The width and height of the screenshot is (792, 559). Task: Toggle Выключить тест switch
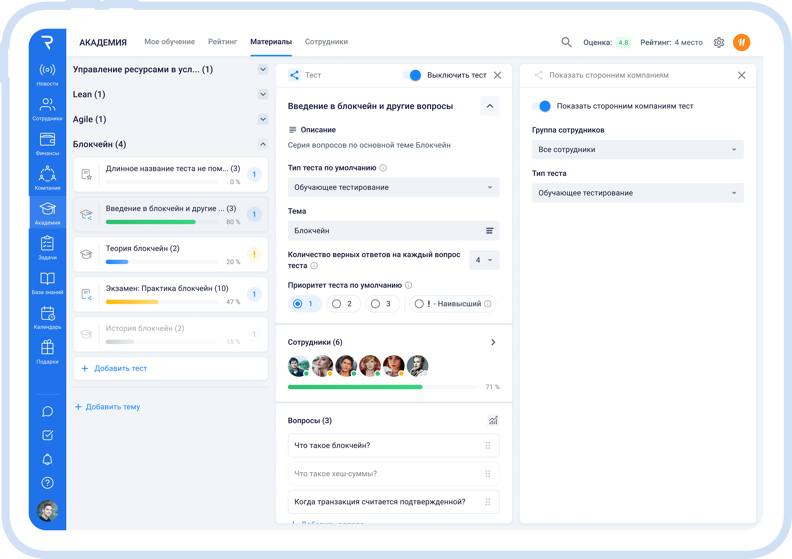point(412,75)
